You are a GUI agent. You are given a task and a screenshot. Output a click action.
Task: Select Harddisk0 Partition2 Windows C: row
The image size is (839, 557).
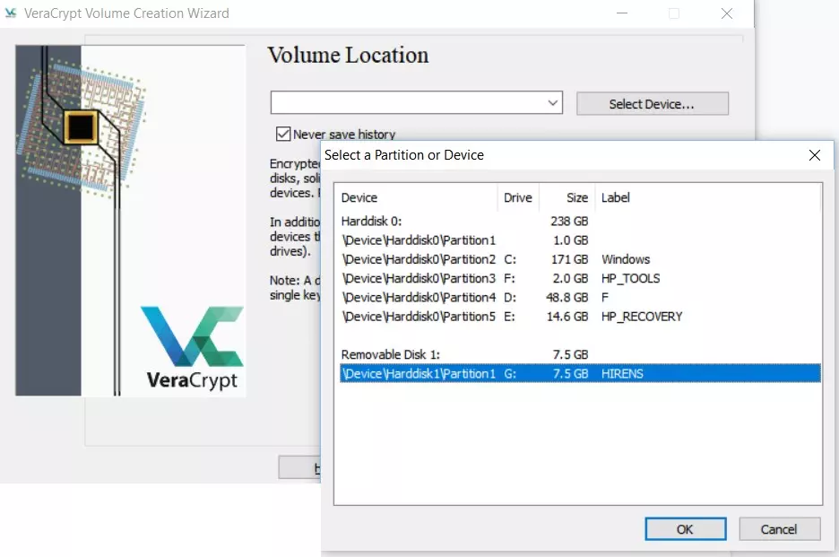pyautogui.click(x=580, y=260)
